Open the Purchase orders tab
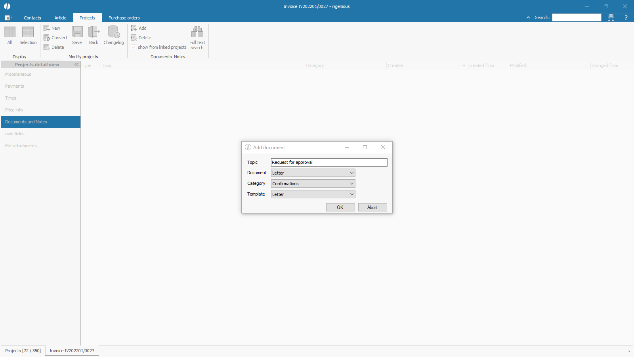 [124, 18]
